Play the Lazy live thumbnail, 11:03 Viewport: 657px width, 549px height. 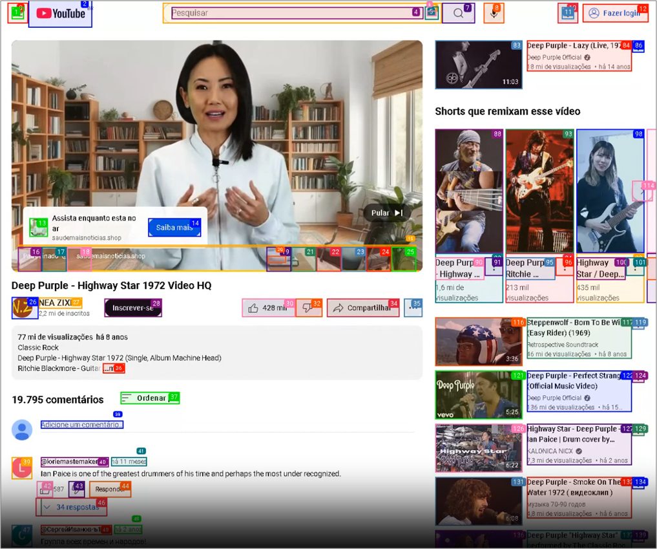tap(479, 65)
